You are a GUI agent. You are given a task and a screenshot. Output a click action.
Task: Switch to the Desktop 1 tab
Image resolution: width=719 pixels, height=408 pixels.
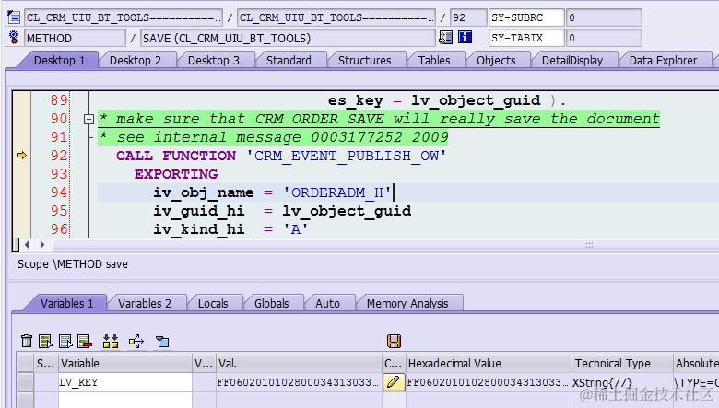point(59,61)
